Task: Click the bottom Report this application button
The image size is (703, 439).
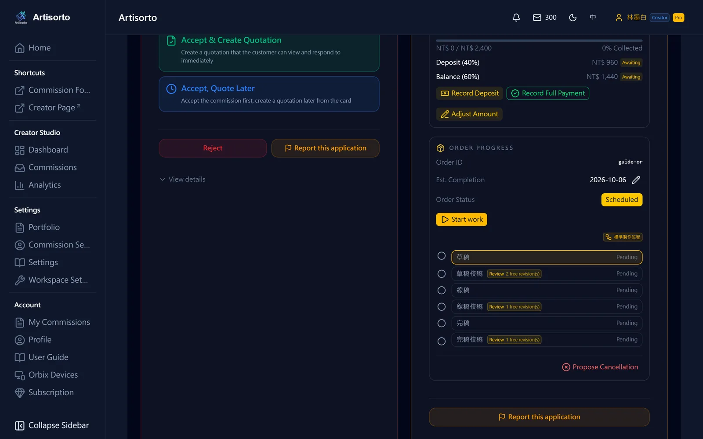Action: tap(539, 417)
